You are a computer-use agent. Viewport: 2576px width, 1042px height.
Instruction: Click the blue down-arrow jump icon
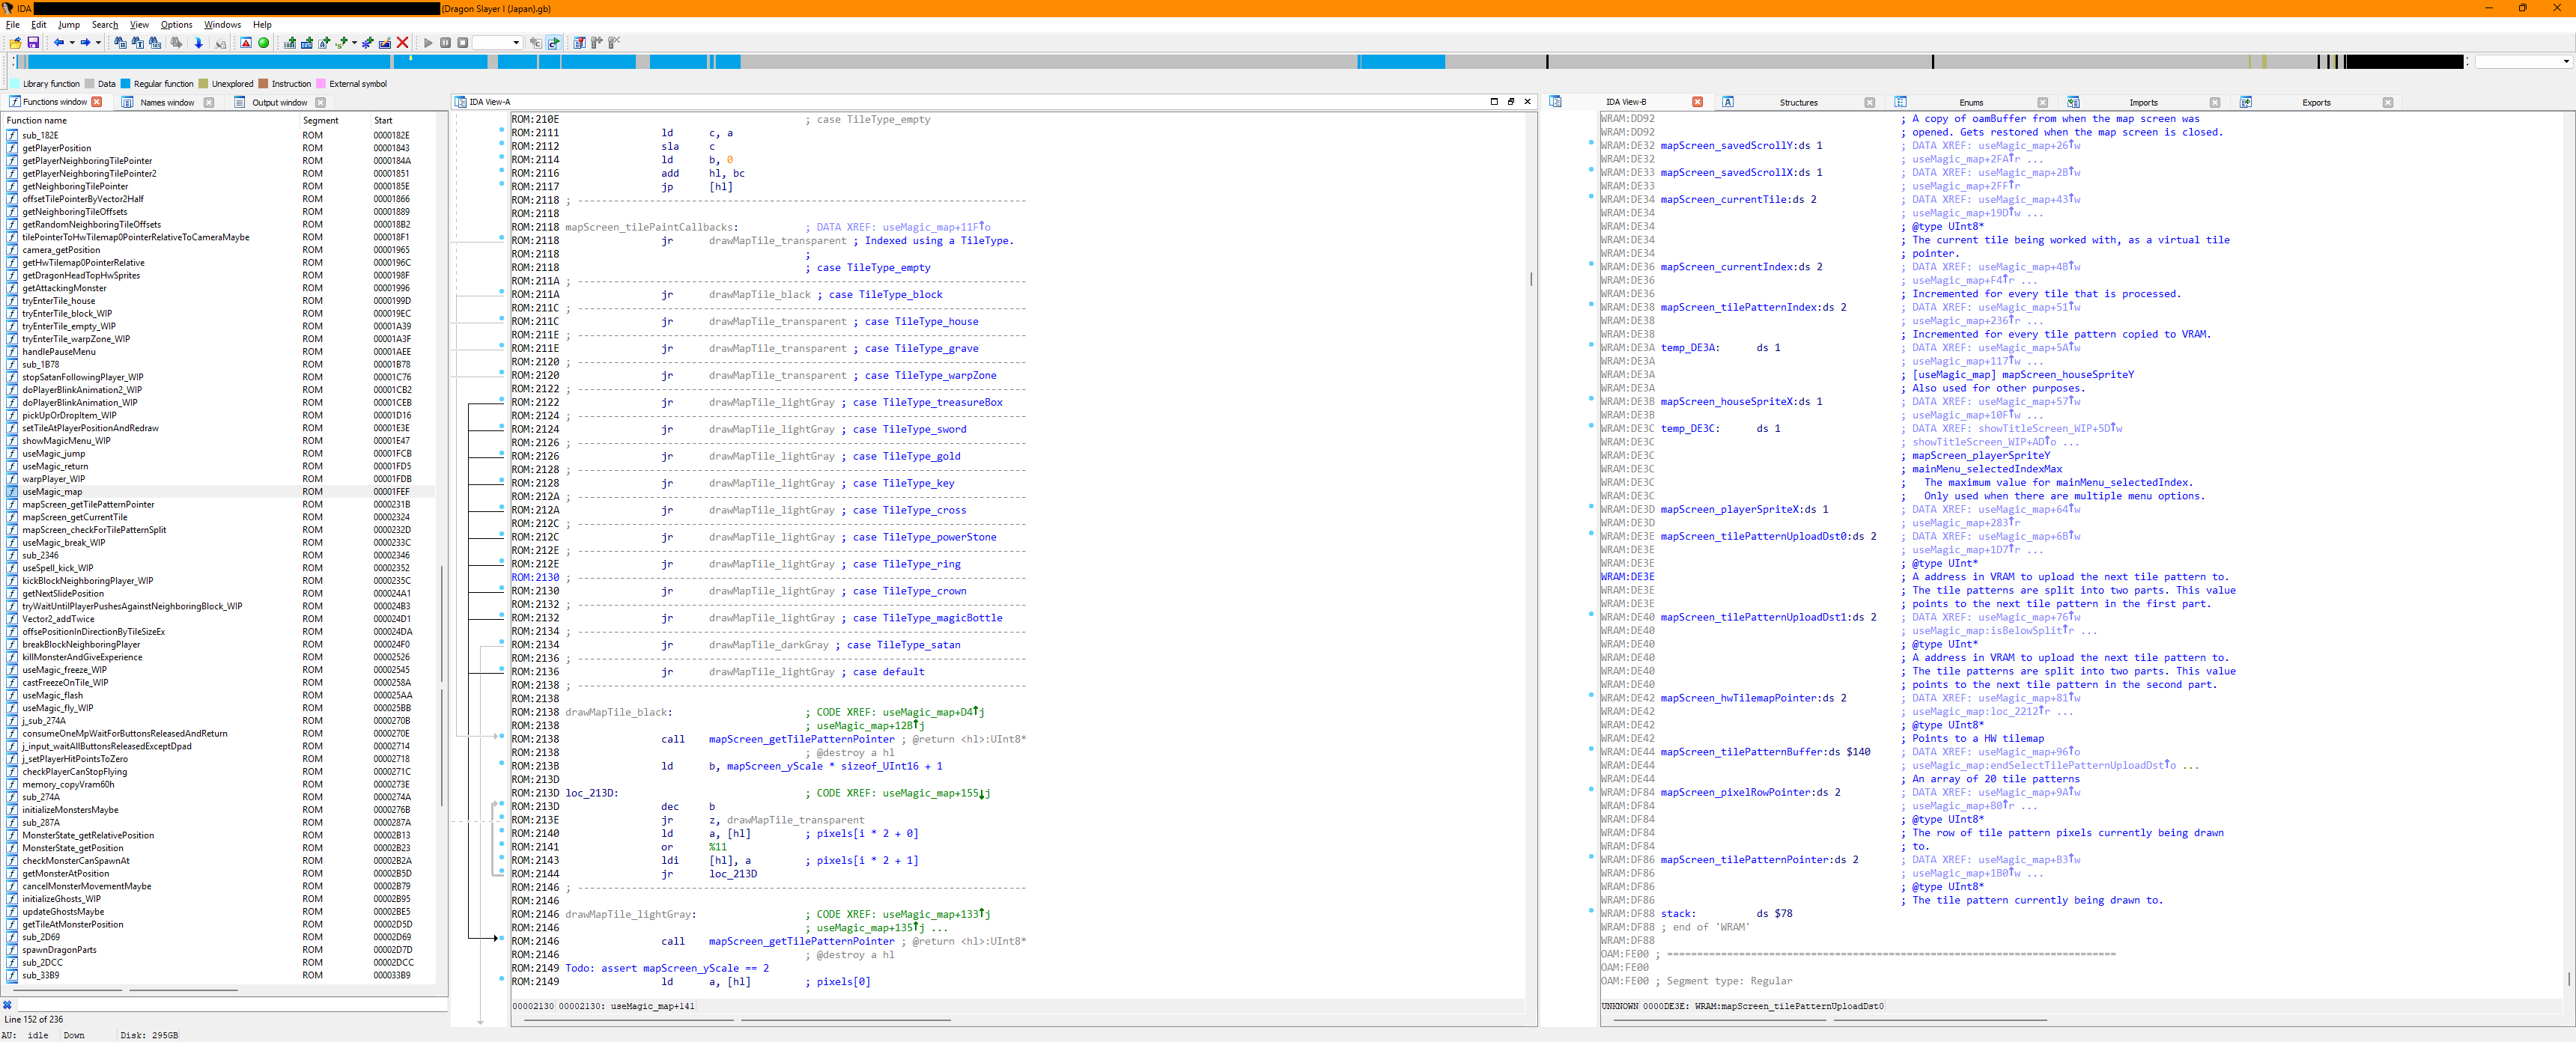199,43
